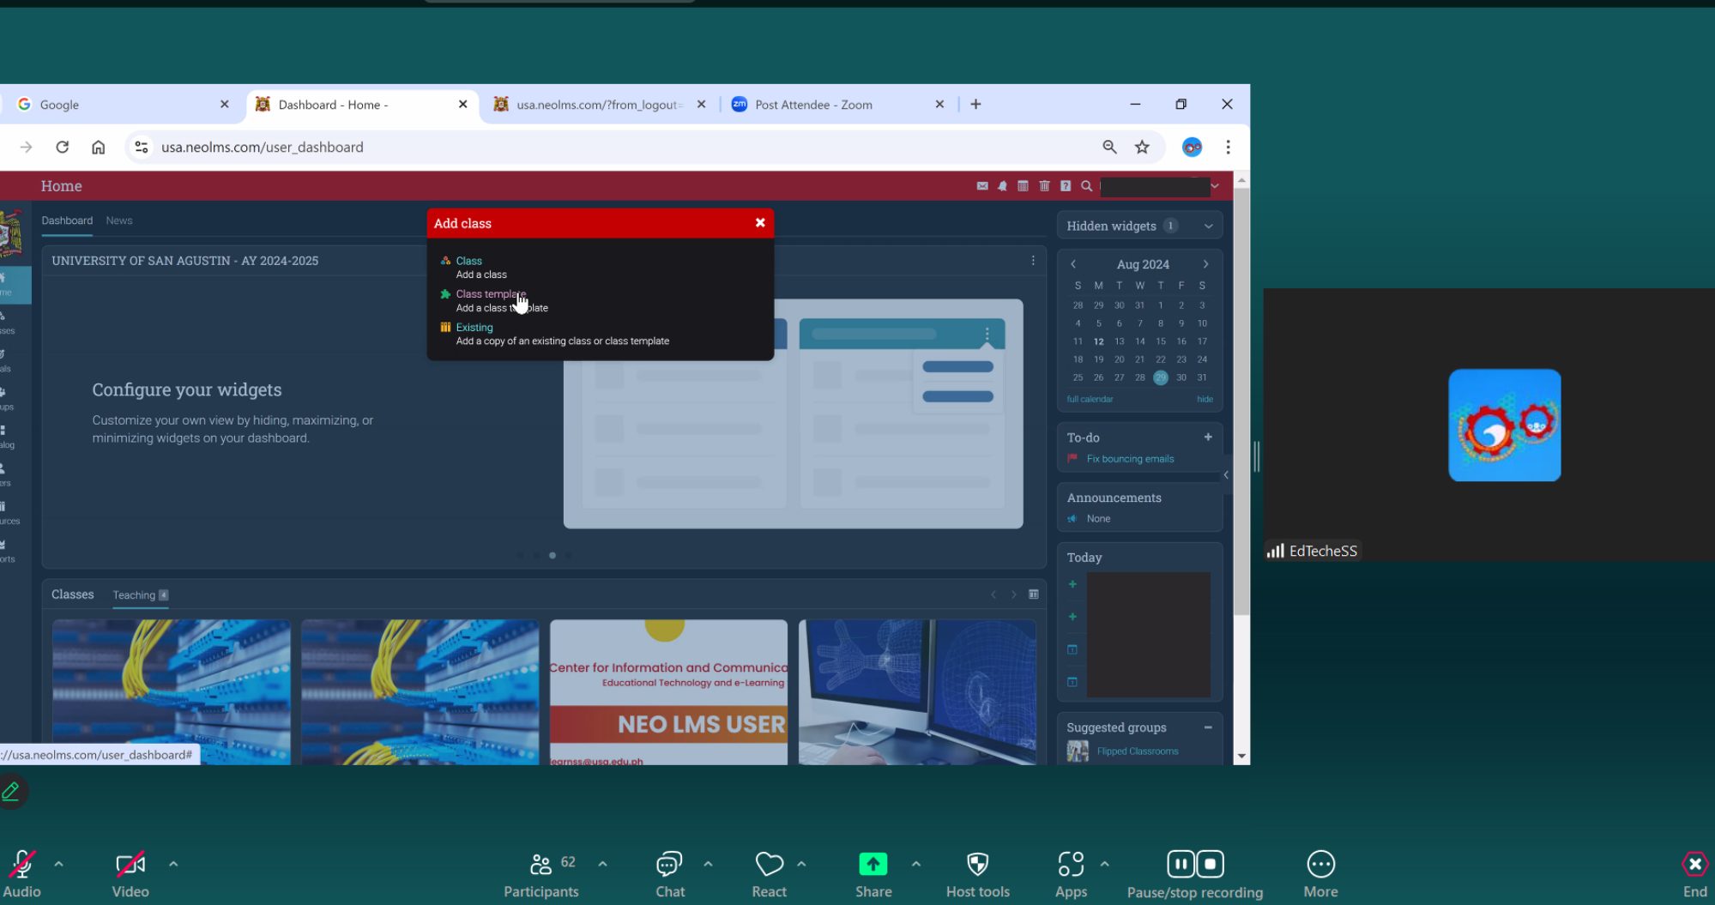Viewport: 1715px width, 905px height.
Task: Select Existing option in Add class menu
Action: pyautogui.click(x=474, y=328)
